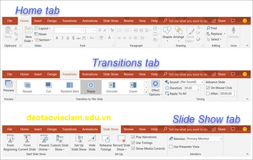The width and height of the screenshot is (253, 160).
Task: Open Present Online dropdown
Action: click(x=44, y=143)
